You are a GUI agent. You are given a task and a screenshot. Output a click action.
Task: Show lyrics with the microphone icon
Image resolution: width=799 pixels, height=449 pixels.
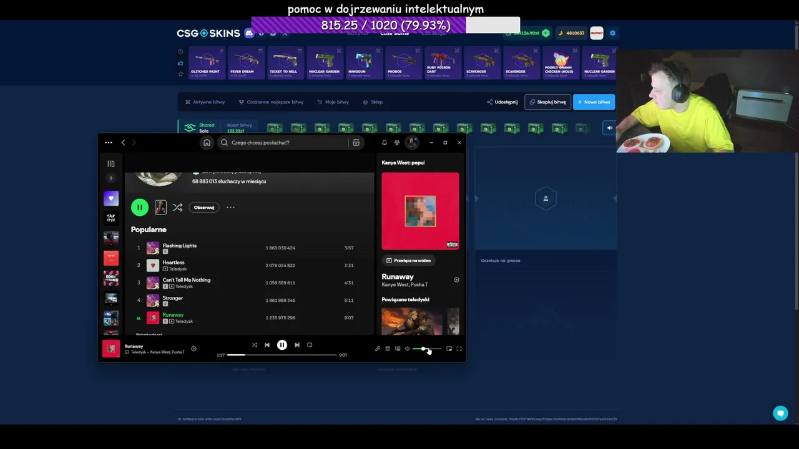(x=378, y=349)
